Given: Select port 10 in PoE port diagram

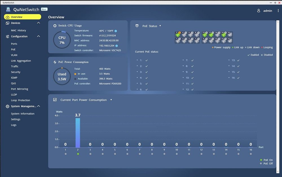Looking at the screenshot, I should (205, 34).
